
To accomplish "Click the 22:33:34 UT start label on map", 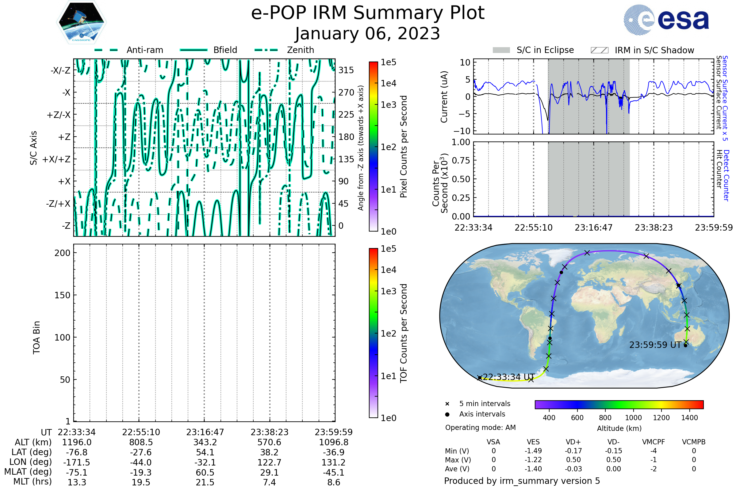I will point(508,377).
